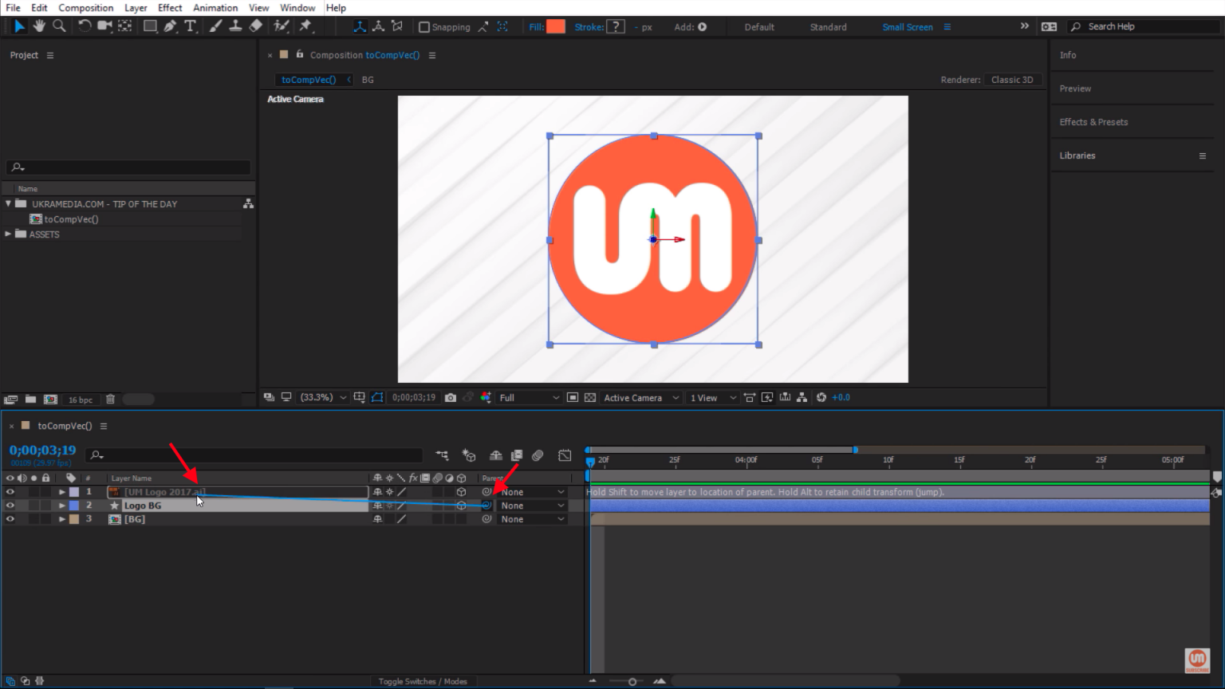Open the Composition menu
The image size is (1225, 689).
(x=85, y=8)
